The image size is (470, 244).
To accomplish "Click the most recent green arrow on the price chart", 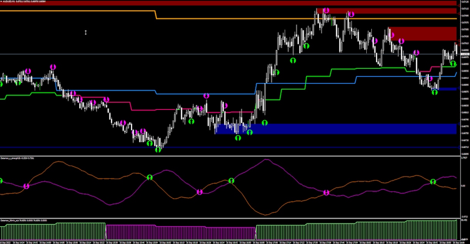I will tap(453, 63).
